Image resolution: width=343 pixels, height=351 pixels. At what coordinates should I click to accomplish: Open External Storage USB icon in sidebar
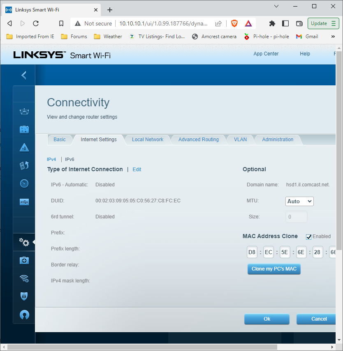click(24, 202)
